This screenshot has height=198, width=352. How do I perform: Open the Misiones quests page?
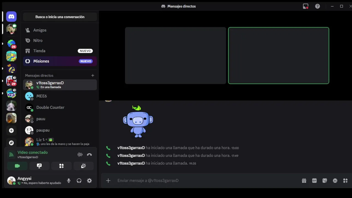60,61
